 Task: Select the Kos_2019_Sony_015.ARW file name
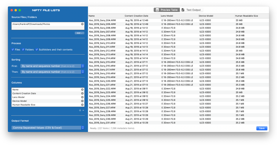102,62
